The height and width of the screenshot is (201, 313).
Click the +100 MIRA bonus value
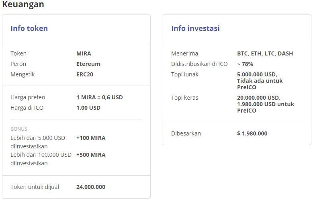[x=91, y=138]
